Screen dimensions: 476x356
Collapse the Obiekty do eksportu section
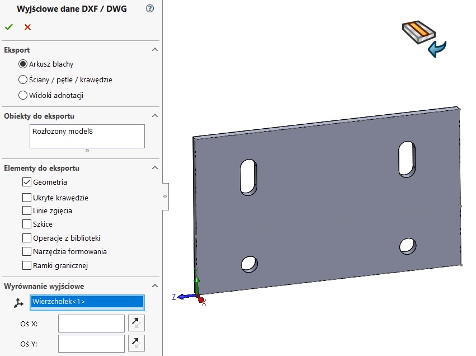point(155,116)
